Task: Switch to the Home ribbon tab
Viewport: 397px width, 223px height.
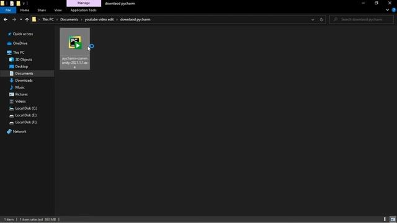Action: [x=25, y=10]
